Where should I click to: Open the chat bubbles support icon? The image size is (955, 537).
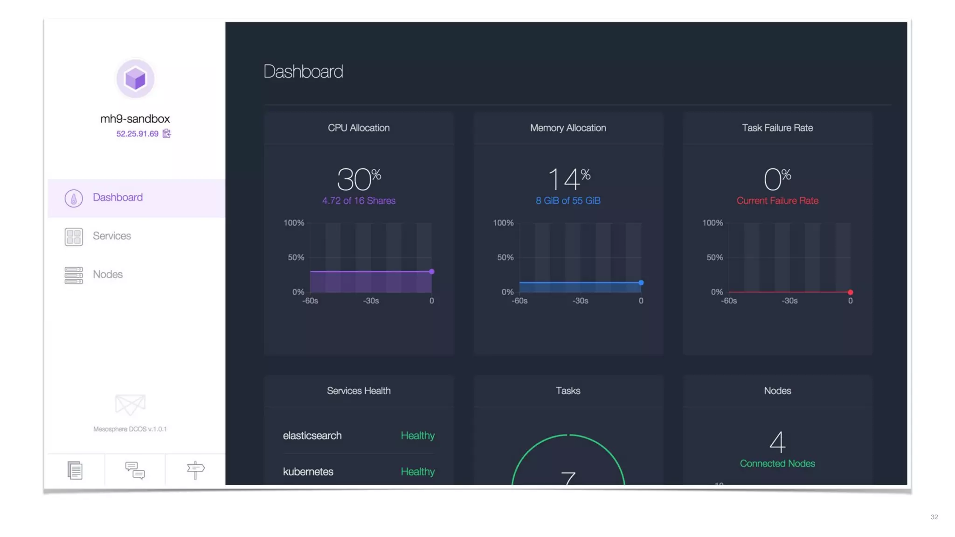(x=135, y=470)
